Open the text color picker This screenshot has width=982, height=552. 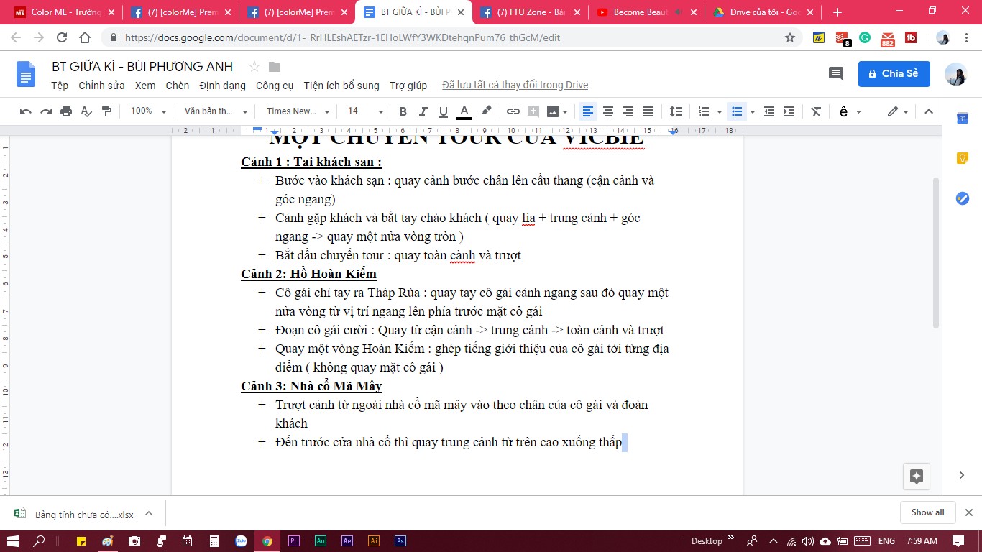pyautogui.click(x=464, y=111)
